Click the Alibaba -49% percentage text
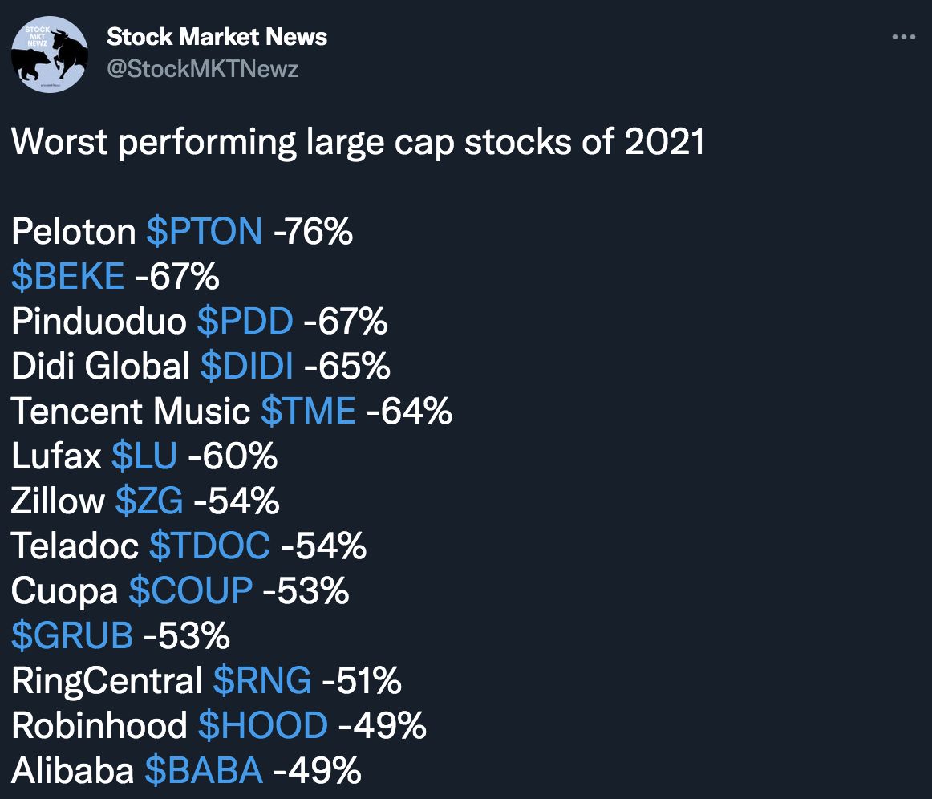The height and width of the screenshot is (799, 932). click(317, 771)
